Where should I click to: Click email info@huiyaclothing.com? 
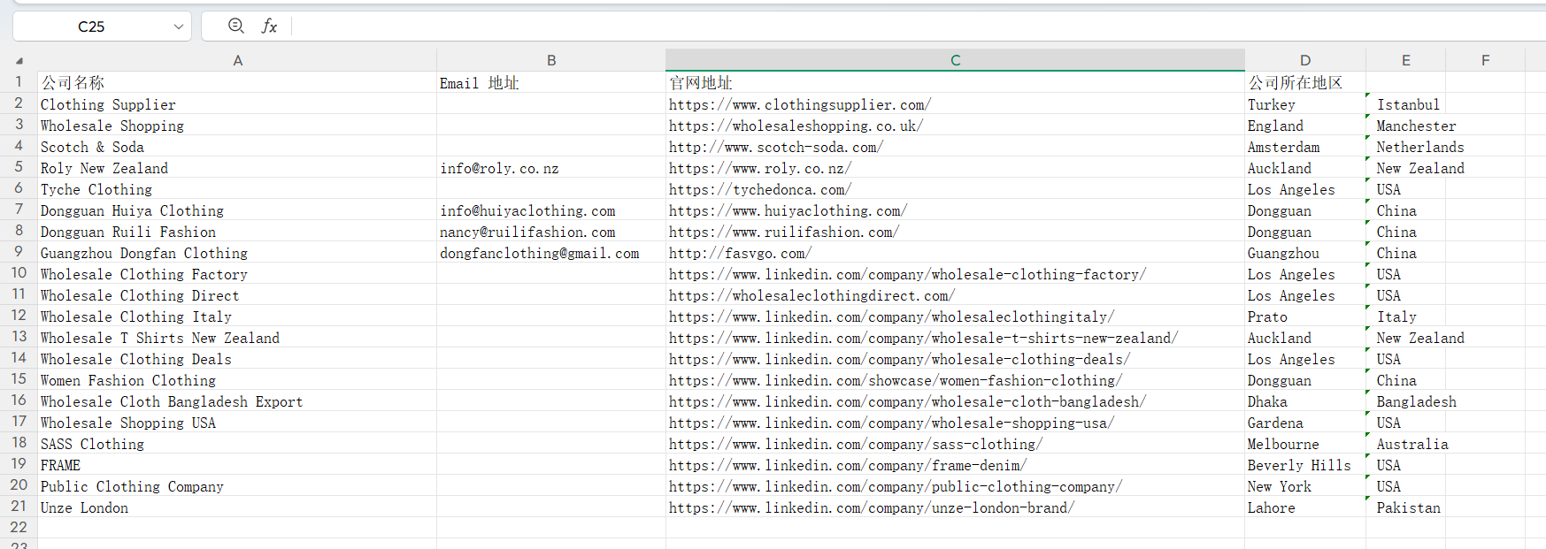click(x=551, y=210)
